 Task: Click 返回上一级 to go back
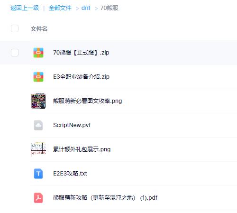click(25, 8)
